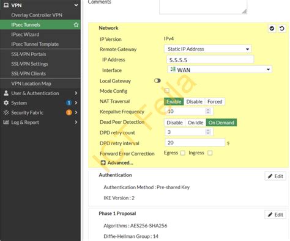Click the plus icon beside Advanced
This screenshot has width=290, height=241.
tap(103, 163)
